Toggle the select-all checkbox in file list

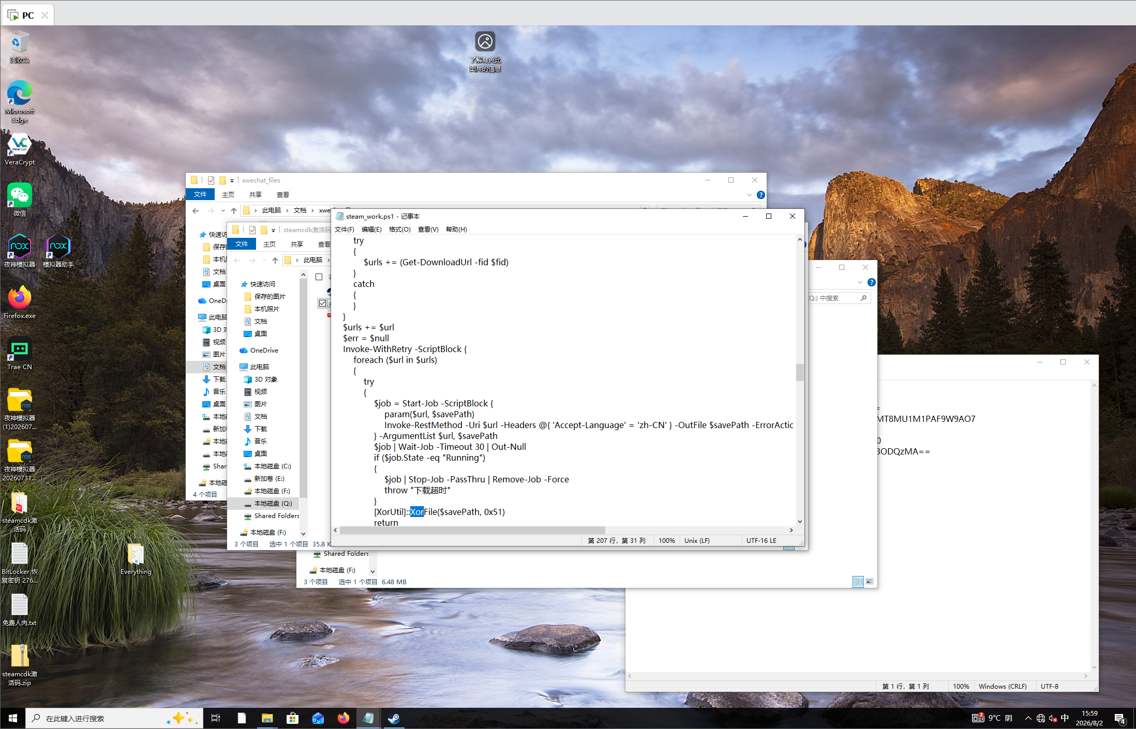[319, 277]
